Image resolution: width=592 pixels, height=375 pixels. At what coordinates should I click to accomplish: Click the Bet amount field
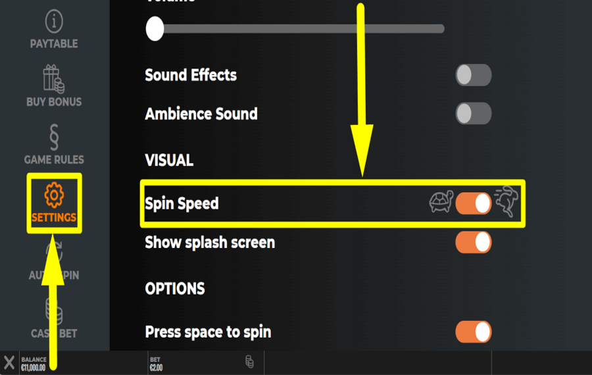157,367
